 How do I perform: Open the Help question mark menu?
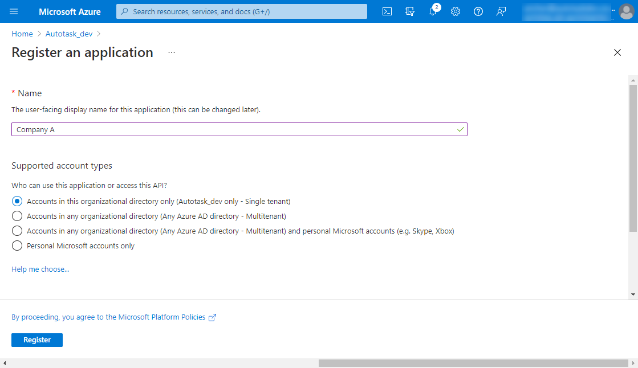(x=478, y=11)
